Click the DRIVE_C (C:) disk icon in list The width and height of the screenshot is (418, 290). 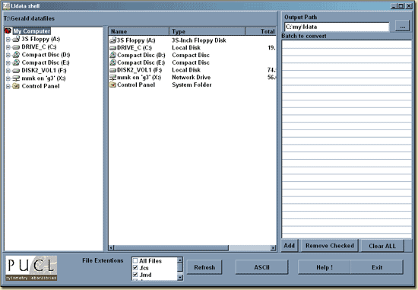point(112,48)
